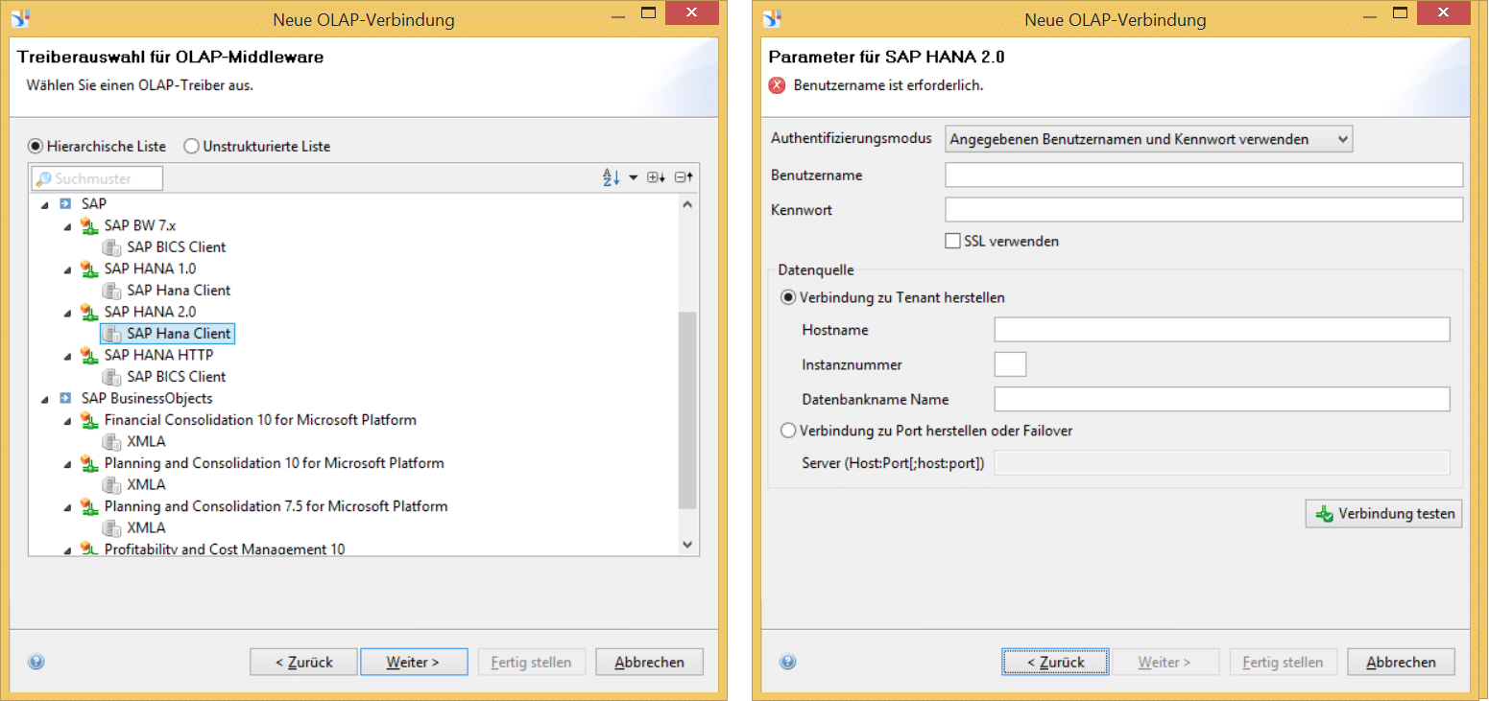Click into the Suchmuster search field

pos(97,178)
